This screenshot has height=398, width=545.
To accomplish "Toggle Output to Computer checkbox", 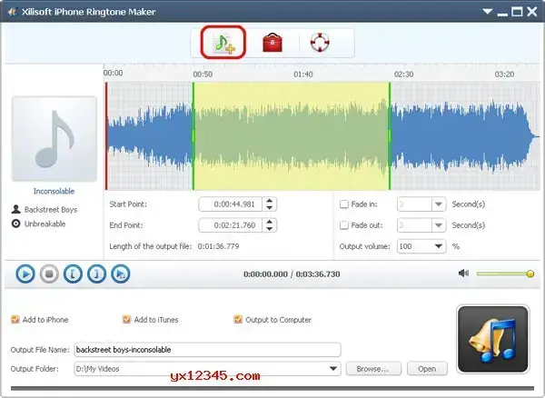I will click(x=238, y=319).
